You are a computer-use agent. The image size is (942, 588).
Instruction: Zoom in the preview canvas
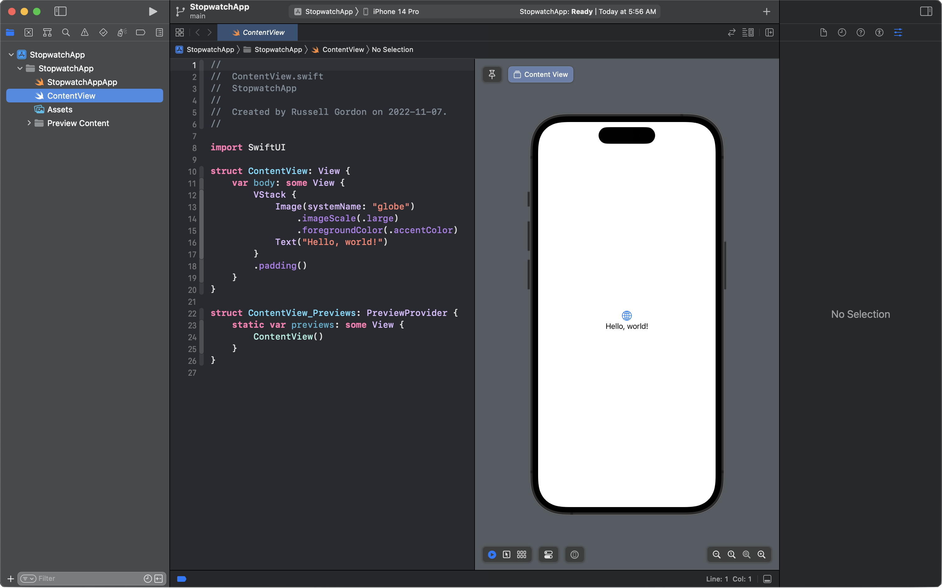[761, 555]
